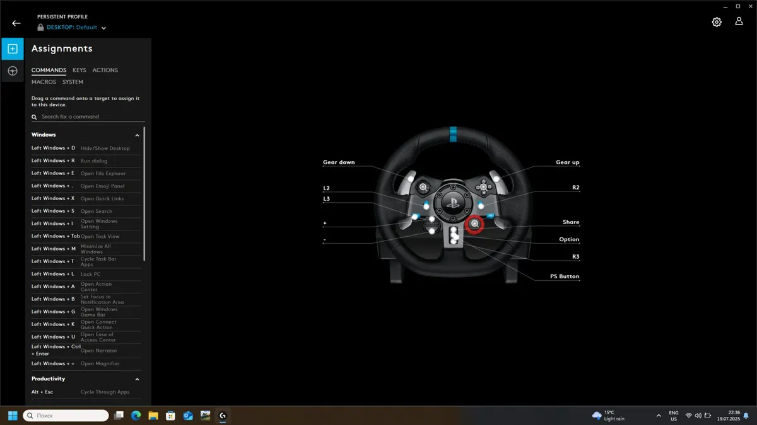Open Windows Start menu
This screenshot has height=425, width=757.
[12, 416]
